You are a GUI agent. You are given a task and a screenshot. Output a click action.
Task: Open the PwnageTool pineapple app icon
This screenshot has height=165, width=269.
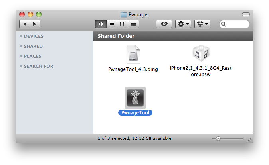pyautogui.click(x=135, y=98)
